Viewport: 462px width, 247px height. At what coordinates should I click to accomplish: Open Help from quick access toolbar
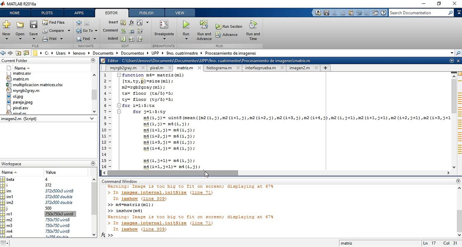point(384,13)
